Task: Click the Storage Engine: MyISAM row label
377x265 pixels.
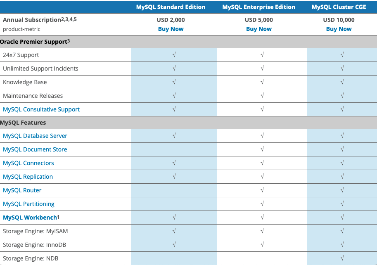Action: [36, 231]
